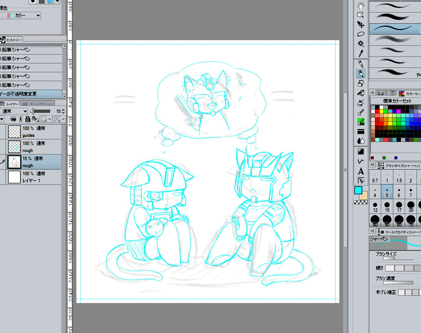Adjust the ブラシサイズ slider

pyautogui.click(x=398, y=259)
